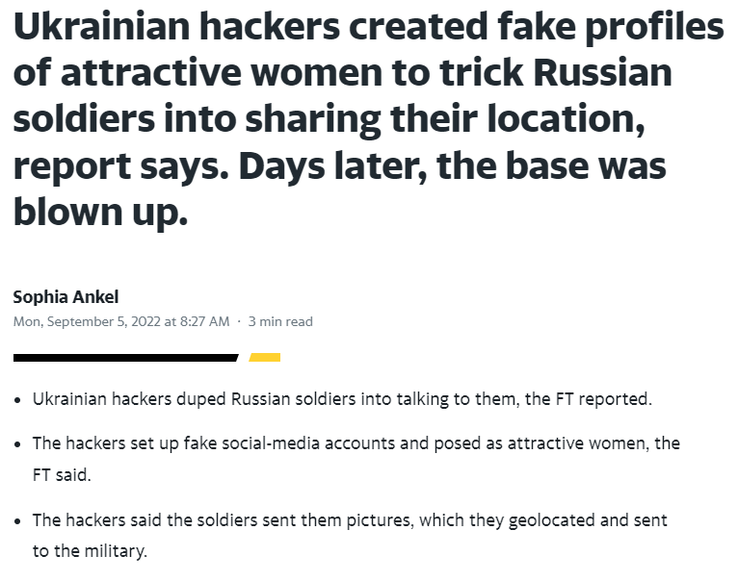The image size is (738, 581).
Task: Click "FT said." ending the second bullet
Action: (x=62, y=474)
